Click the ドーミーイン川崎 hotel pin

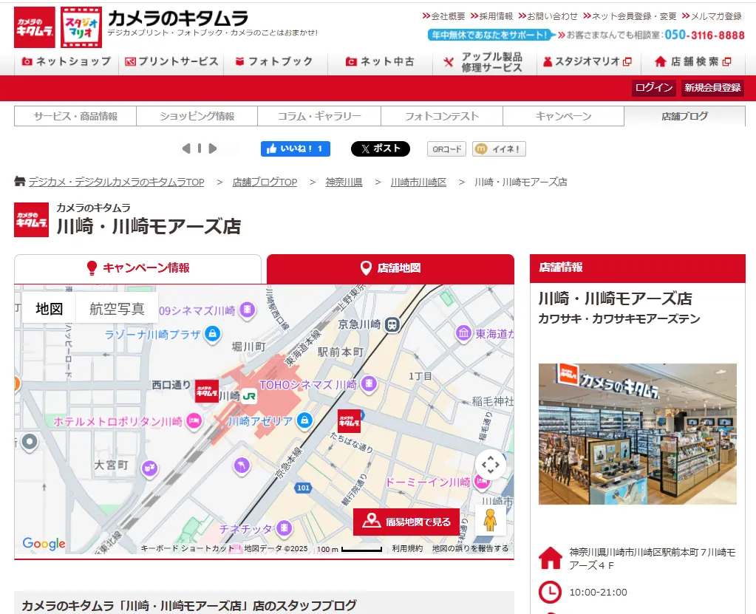point(480,481)
